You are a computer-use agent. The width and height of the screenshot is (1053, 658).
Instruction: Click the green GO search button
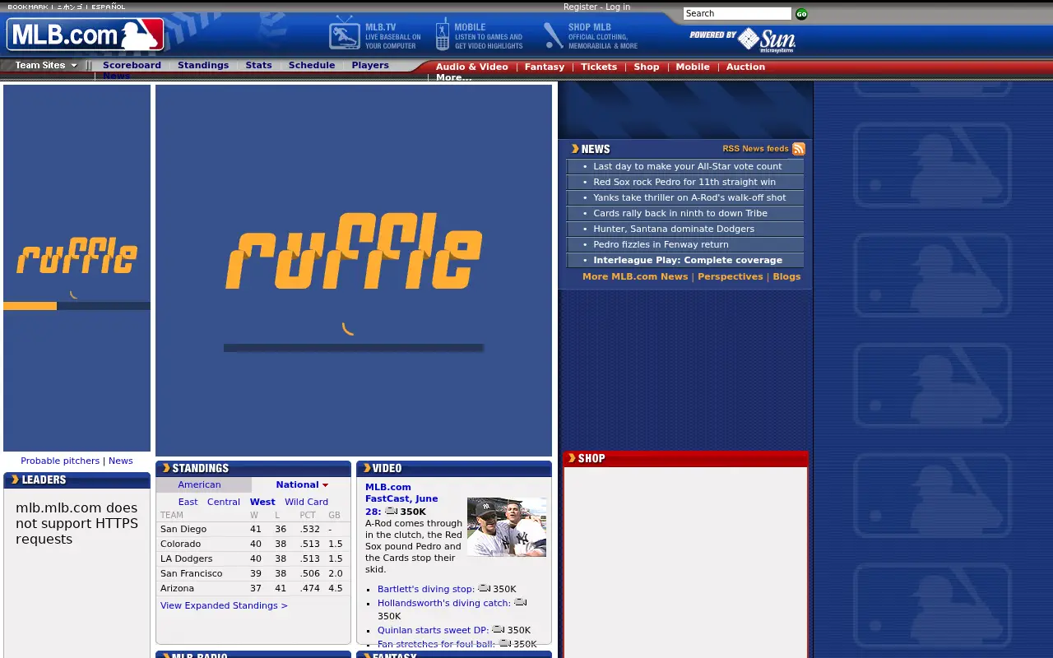click(x=801, y=14)
